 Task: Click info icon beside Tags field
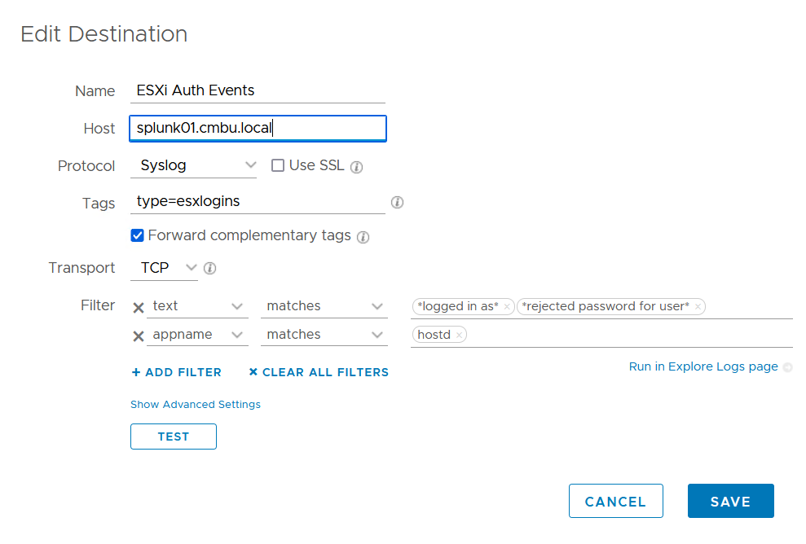(398, 203)
